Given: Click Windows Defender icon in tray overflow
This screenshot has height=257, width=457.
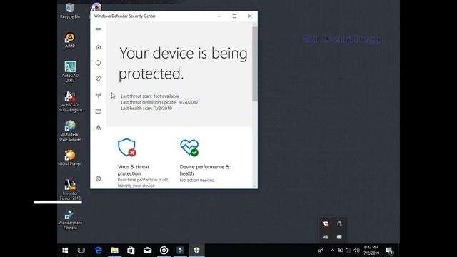Looking at the screenshot, I should [326, 223].
